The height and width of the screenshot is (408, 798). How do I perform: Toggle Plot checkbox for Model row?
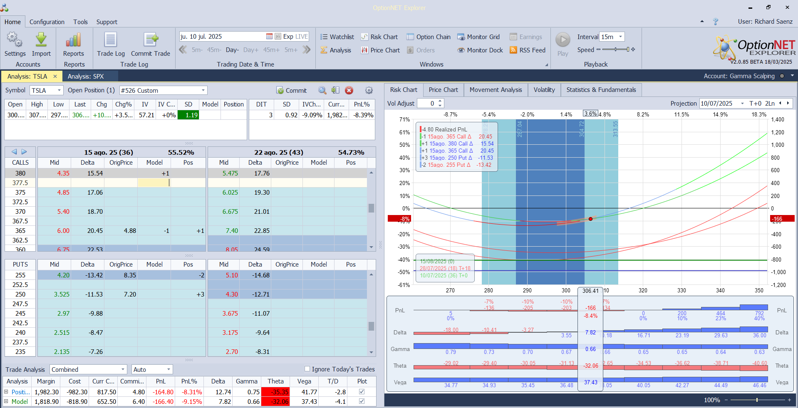tap(362, 401)
